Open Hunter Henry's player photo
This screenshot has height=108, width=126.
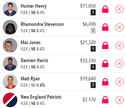10,9
